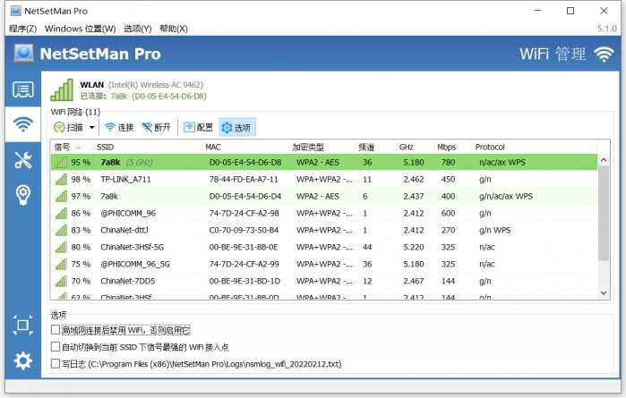Open the Scan dropdown arrow
This screenshot has height=398, width=626.
(x=92, y=127)
